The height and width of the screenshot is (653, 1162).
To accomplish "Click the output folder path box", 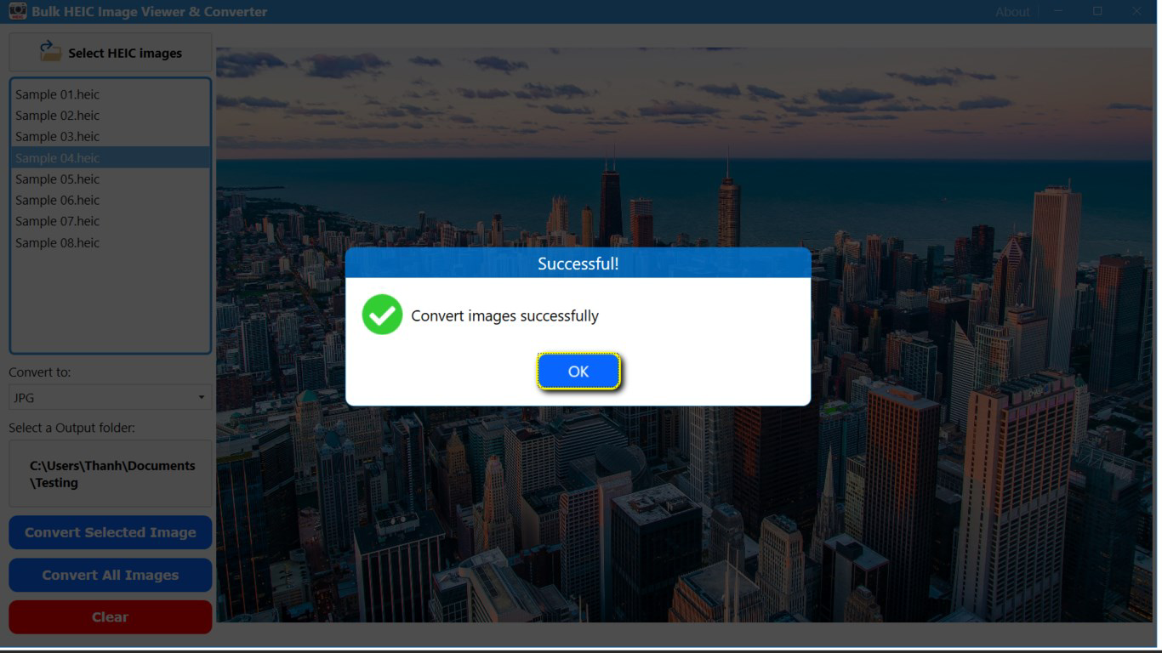I will (111, 474).
